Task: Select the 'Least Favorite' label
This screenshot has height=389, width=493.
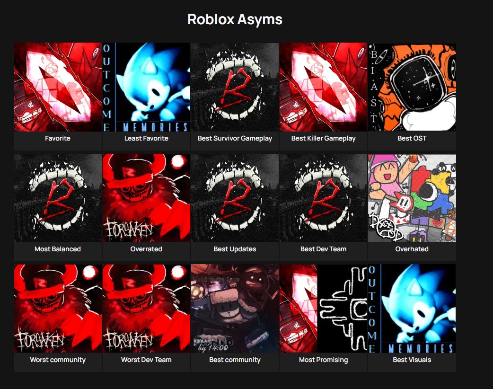Action: (146, 138)
